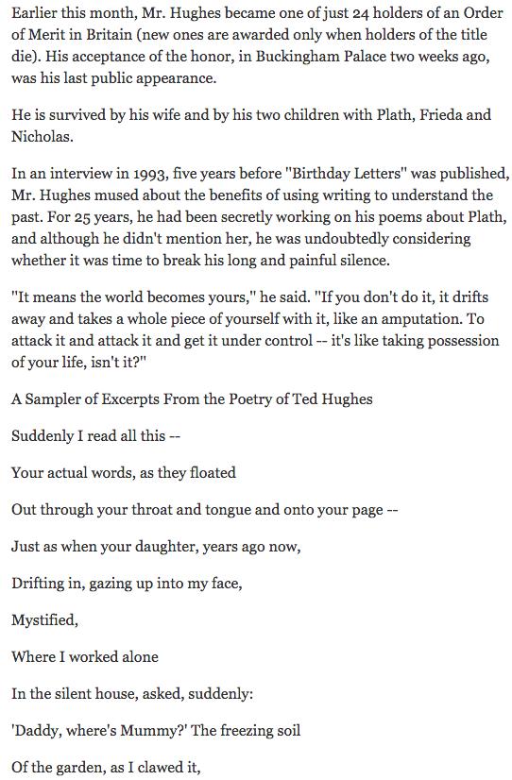Click the line 'Where I worked alone'

click(x=85, y=656)
